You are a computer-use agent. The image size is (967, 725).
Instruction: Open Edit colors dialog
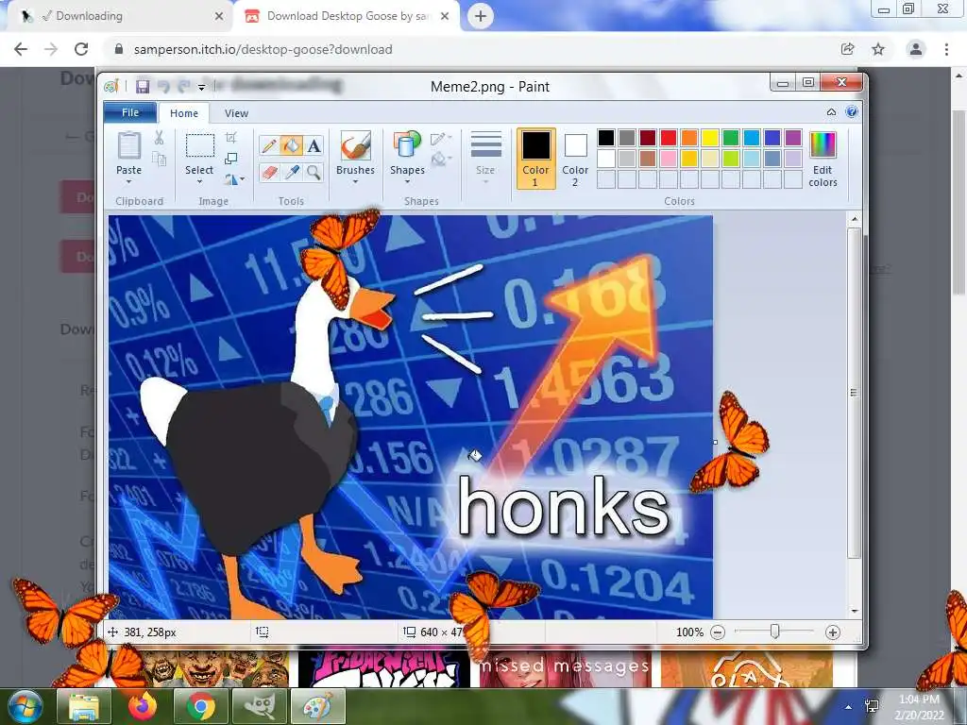823,159
